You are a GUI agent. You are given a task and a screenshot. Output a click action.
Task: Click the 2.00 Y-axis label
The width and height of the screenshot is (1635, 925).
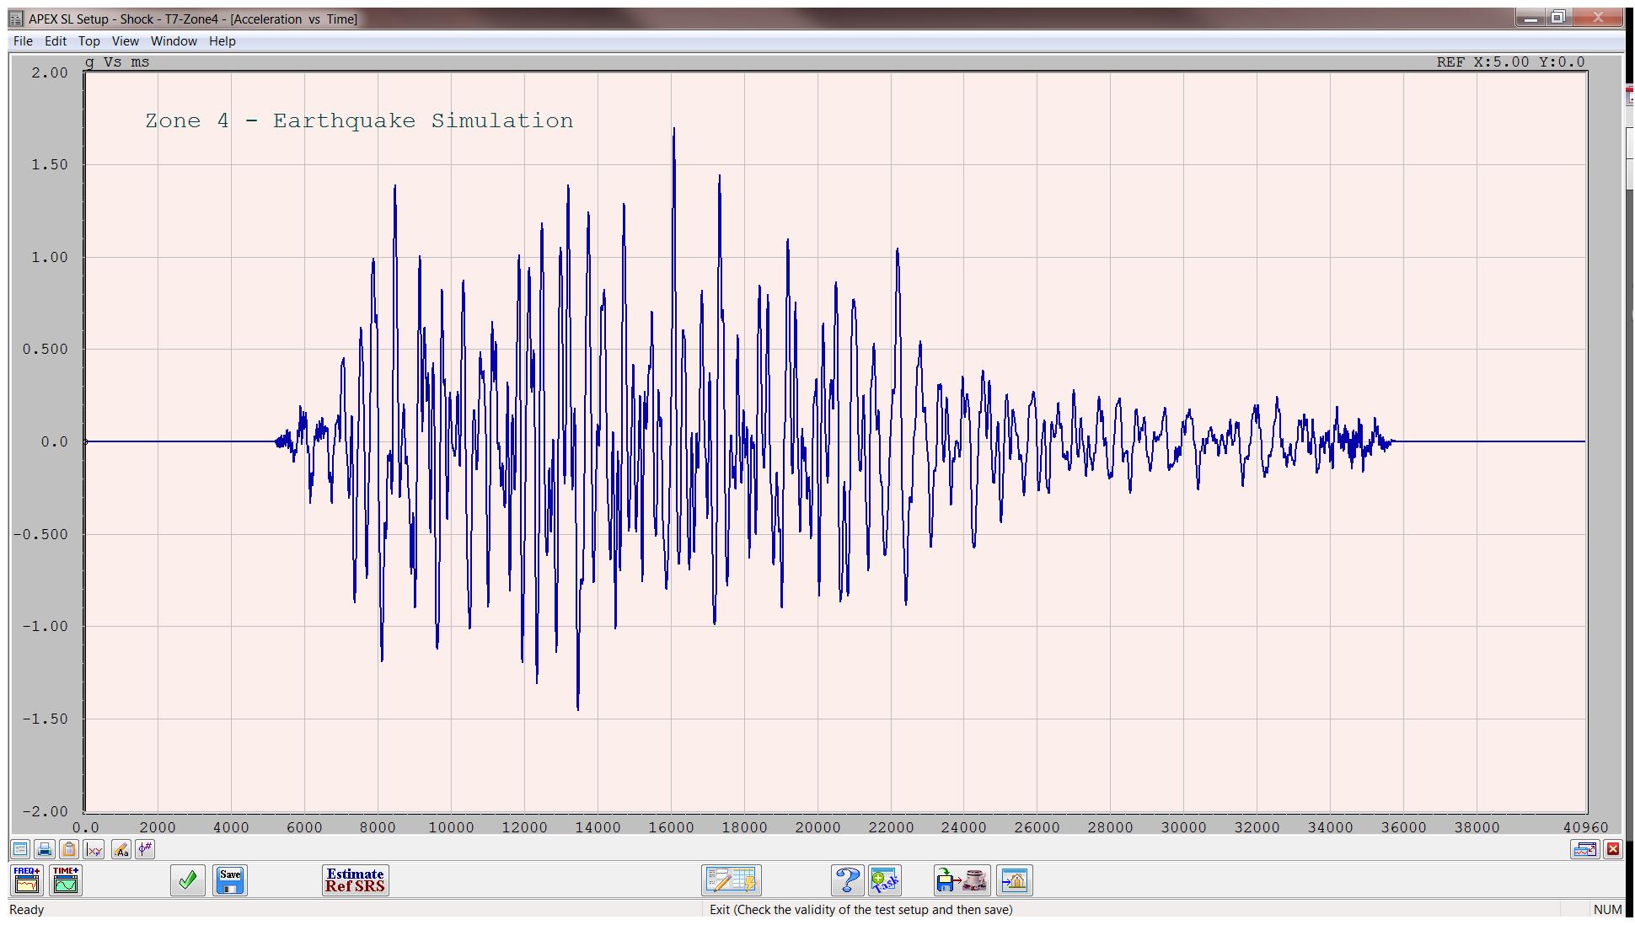click(x=50, y=72)
